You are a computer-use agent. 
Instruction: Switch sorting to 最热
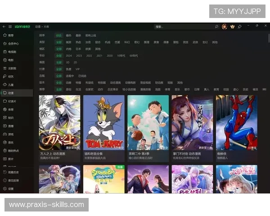click(69, 35)
